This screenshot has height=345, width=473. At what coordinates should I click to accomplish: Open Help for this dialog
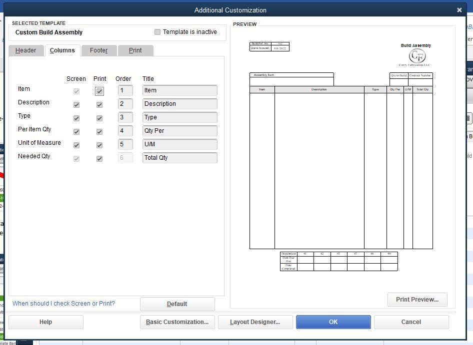[x=45, y=322]
